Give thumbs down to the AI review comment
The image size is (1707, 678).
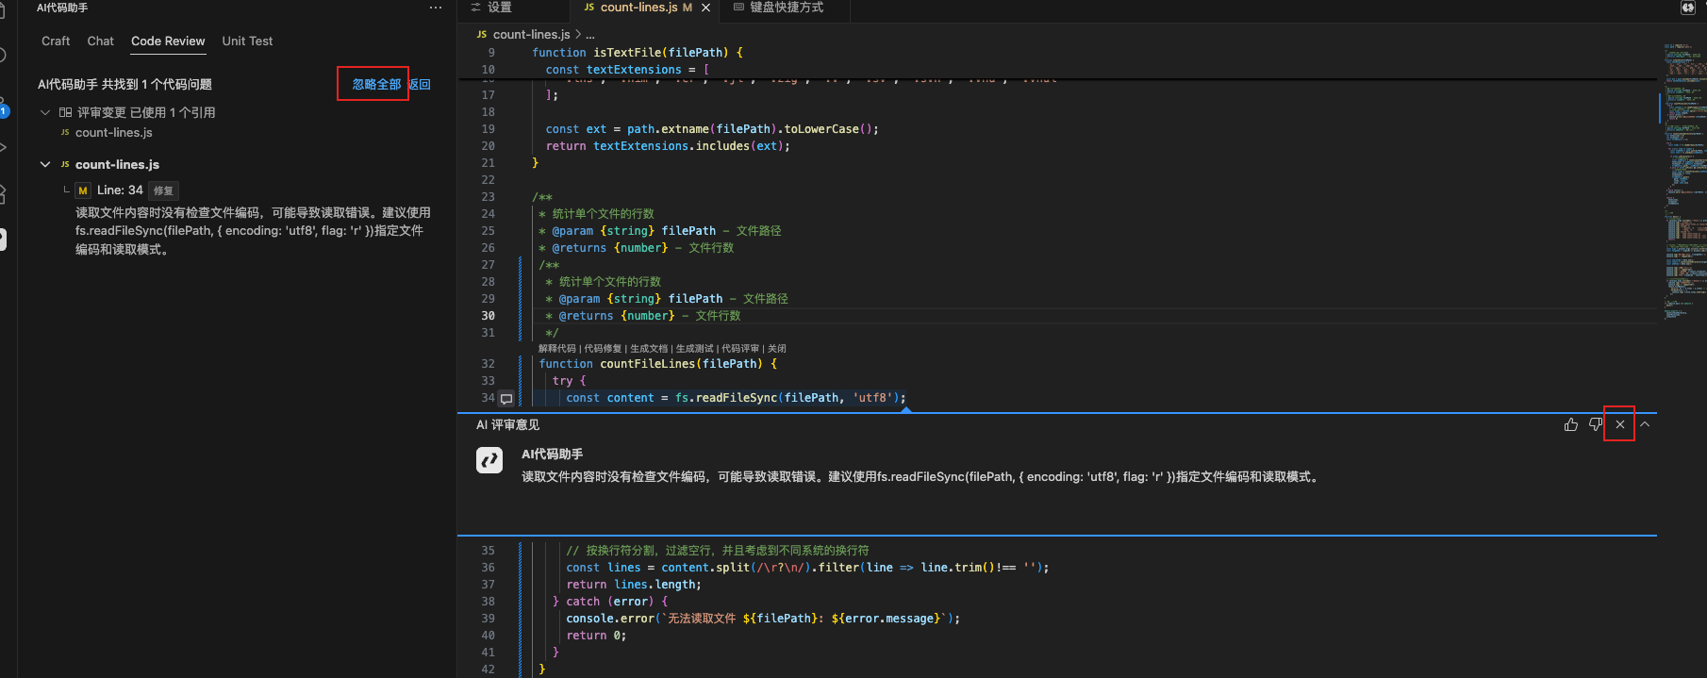[x=1595, y=425]
